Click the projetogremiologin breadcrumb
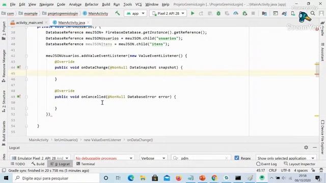 63,14
